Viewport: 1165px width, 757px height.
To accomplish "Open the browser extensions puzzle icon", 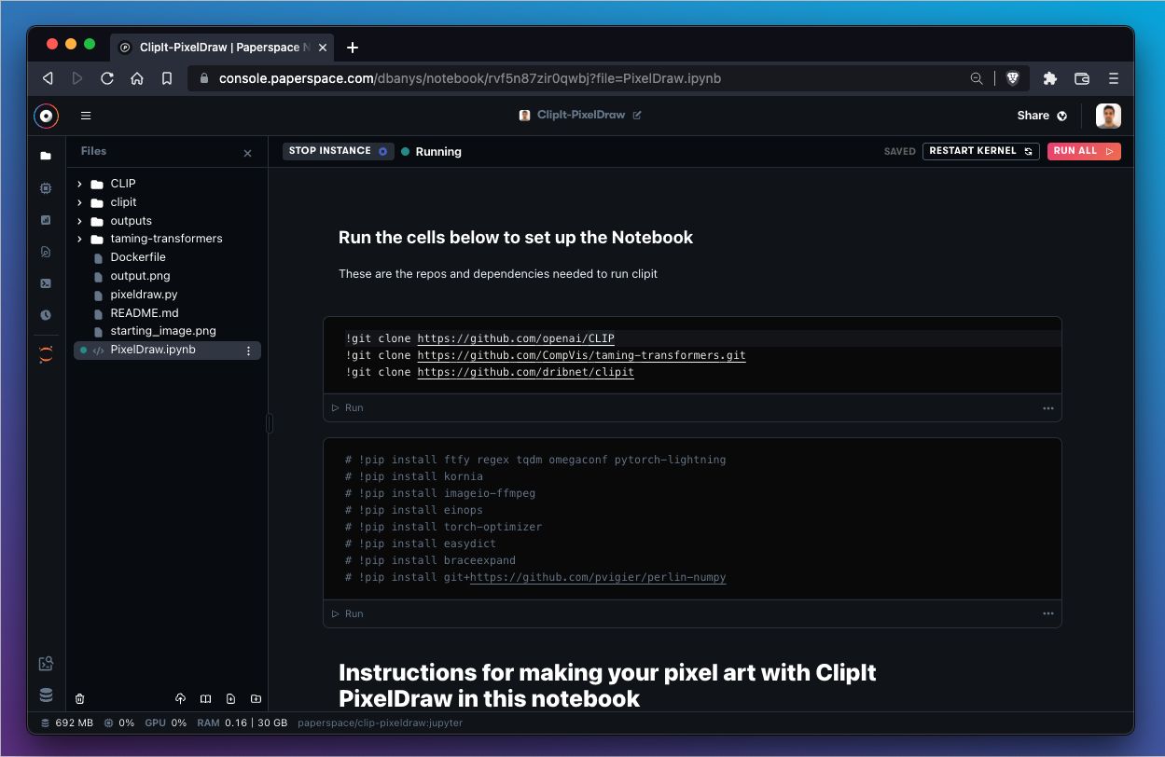I will 1050,78.
